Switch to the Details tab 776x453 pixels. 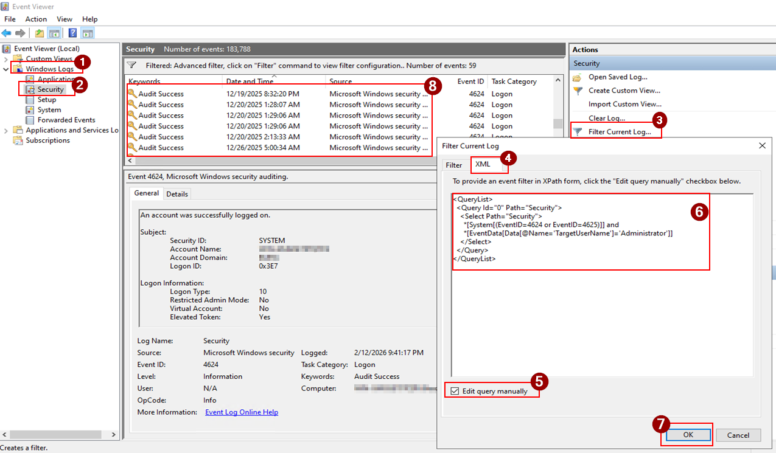[x=177, y=193]
